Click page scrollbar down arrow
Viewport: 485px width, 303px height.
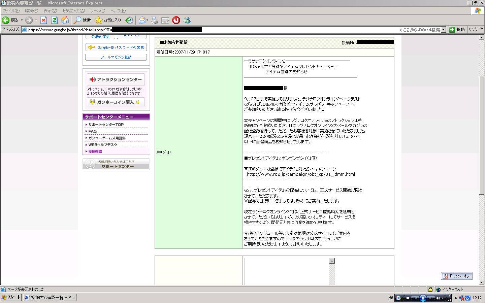coord(482,282)
